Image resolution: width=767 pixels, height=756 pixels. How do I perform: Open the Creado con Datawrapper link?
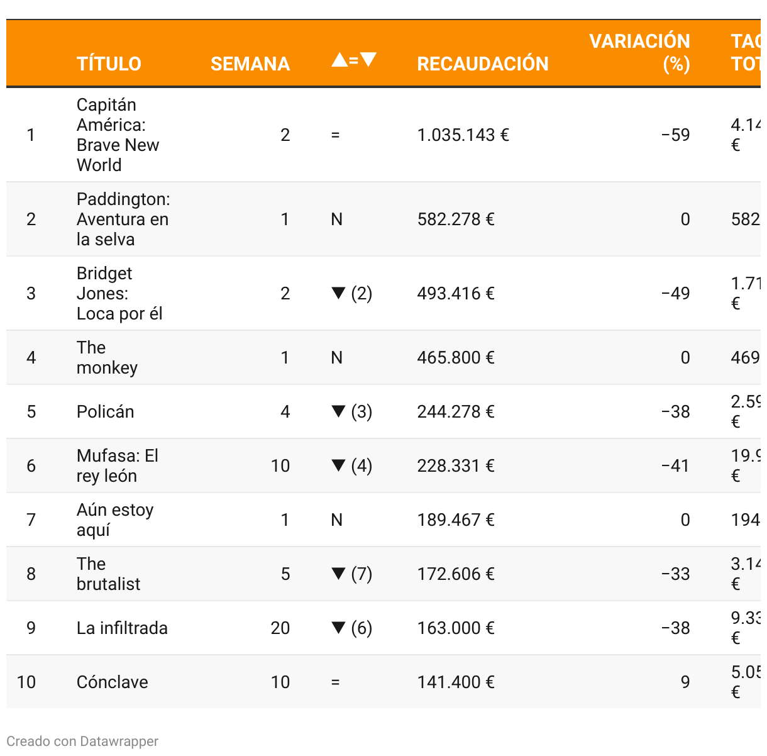click(x=82, y=741)
